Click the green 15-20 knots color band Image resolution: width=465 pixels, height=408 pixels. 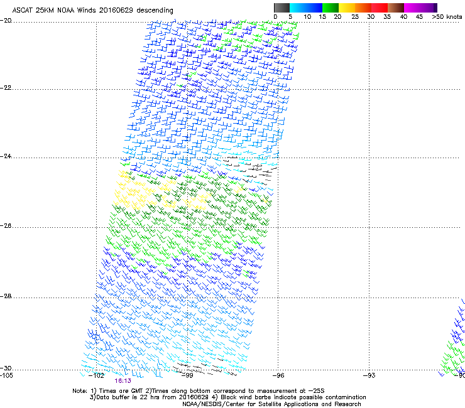[x=331, y=8]
